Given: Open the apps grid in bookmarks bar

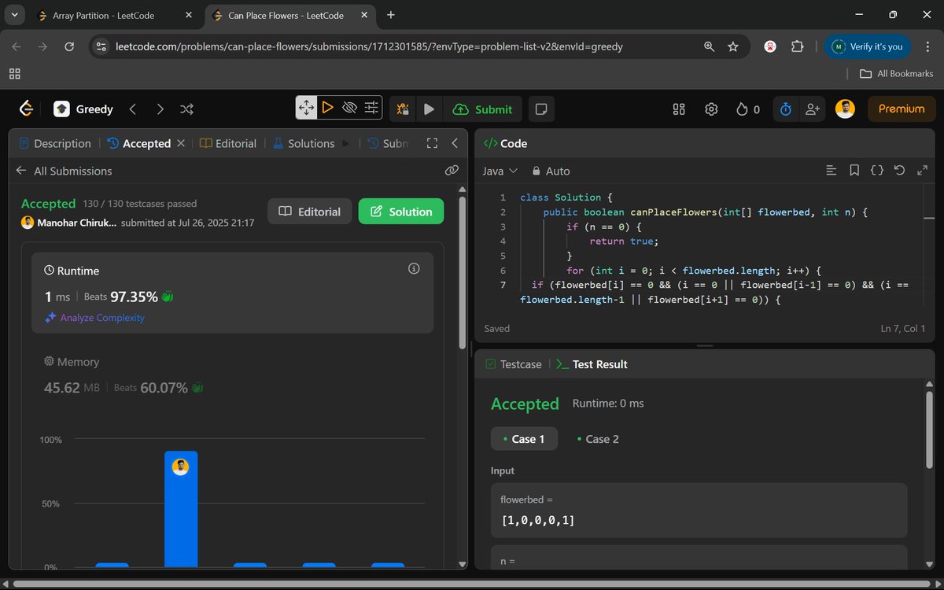Looking at the screenshot, I should pyautogui.click(x=14, y=73).
